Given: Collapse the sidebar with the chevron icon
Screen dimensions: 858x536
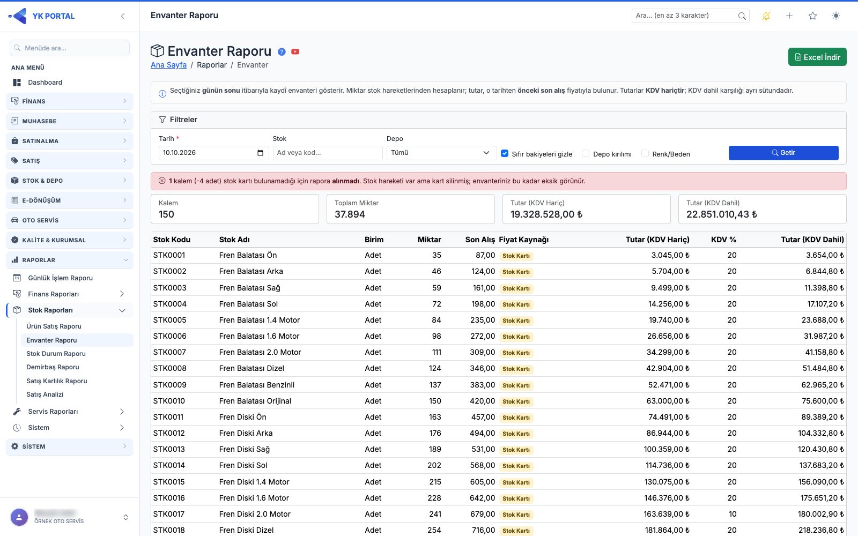Looking at the screenshot, I should coord(123,16).
